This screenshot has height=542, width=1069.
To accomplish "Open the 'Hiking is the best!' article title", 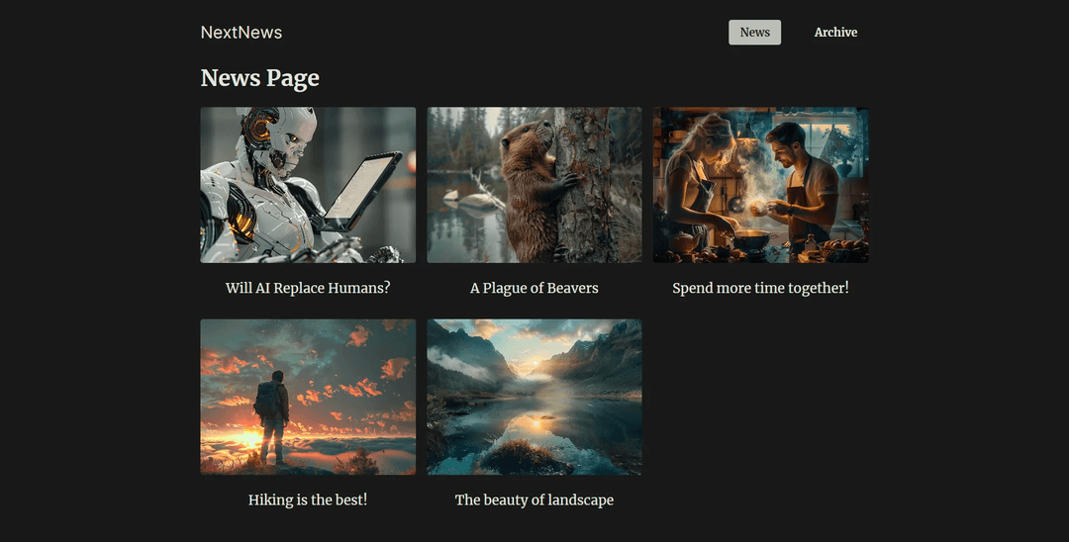I will (x=308, y=499).
